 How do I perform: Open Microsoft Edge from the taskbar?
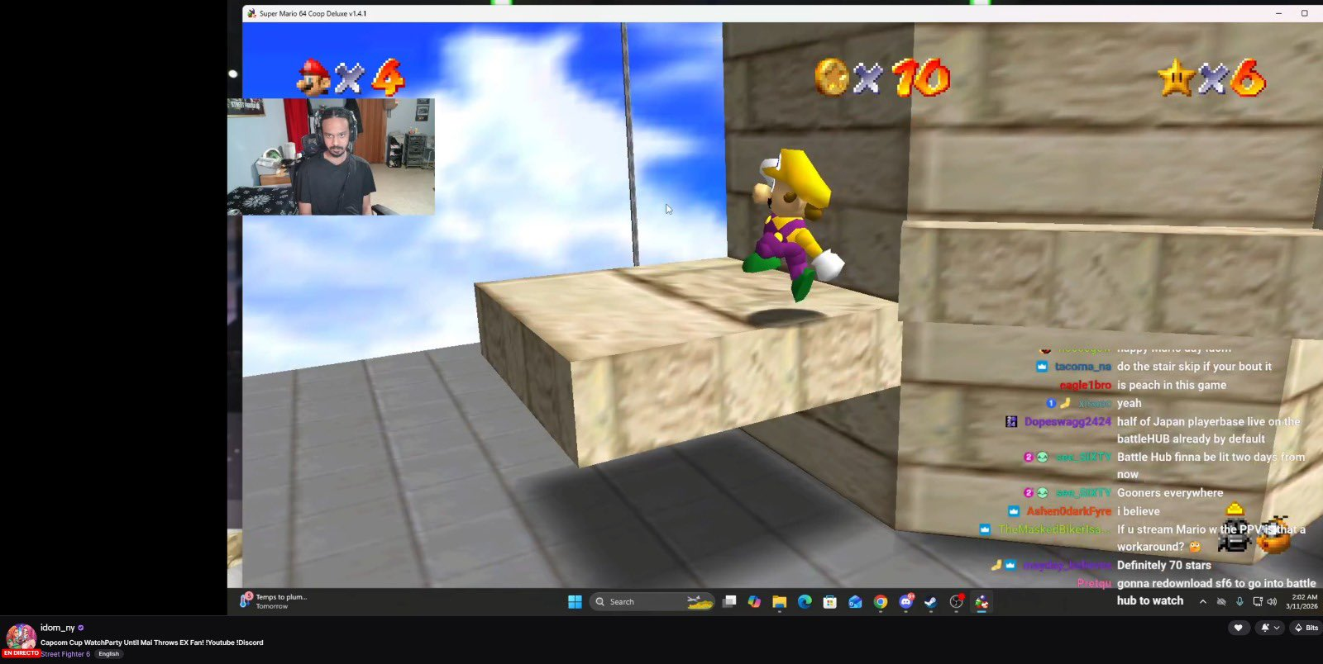(805, 602)
